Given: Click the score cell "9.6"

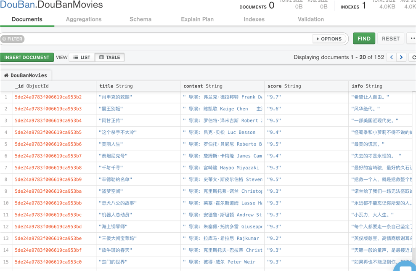Looking at the screenshot, I should click(306, 109).
